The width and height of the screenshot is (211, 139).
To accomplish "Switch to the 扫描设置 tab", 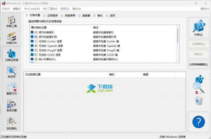I will (x=33, y=15).
